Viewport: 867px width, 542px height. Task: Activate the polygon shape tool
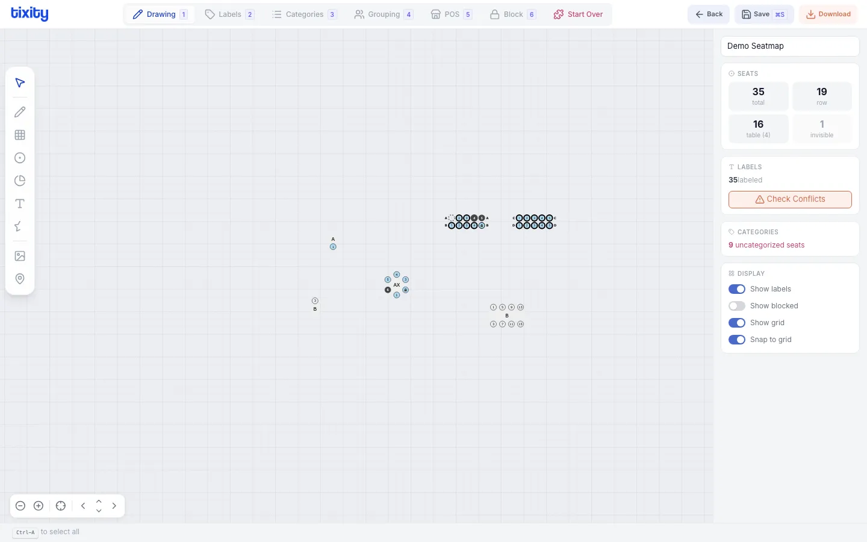[20, 227]
